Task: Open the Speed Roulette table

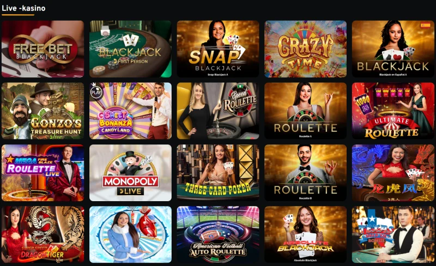Action: pyautogui.click(x=218, y=111)
